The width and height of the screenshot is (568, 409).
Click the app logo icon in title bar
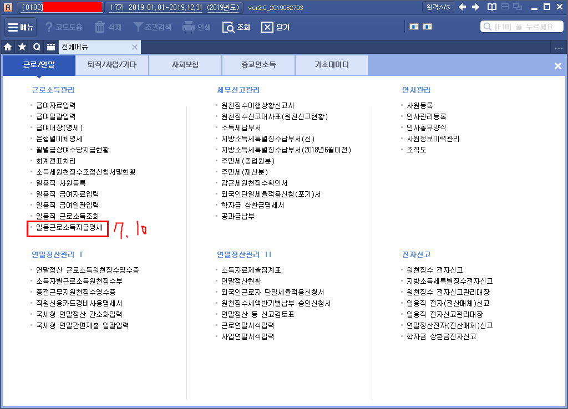[8, 7]
